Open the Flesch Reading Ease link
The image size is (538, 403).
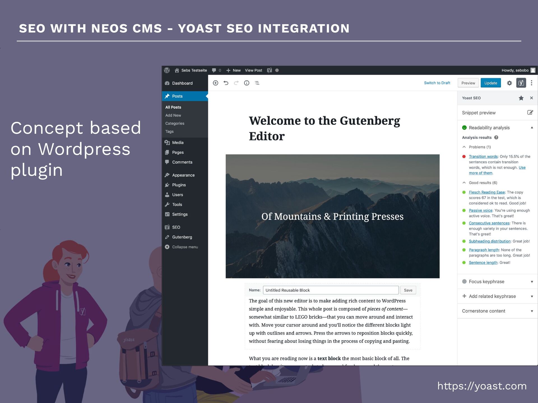pyautogui.click(x=487, y=192)
